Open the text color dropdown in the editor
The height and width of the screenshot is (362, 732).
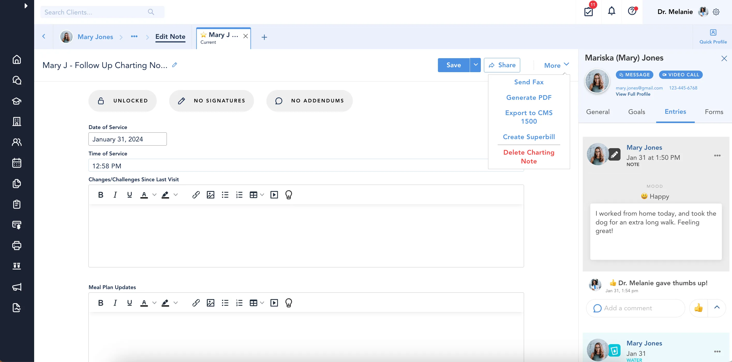point(154,195)
